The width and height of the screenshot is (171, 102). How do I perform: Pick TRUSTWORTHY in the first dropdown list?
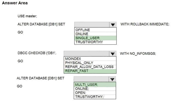pos(95,42)
